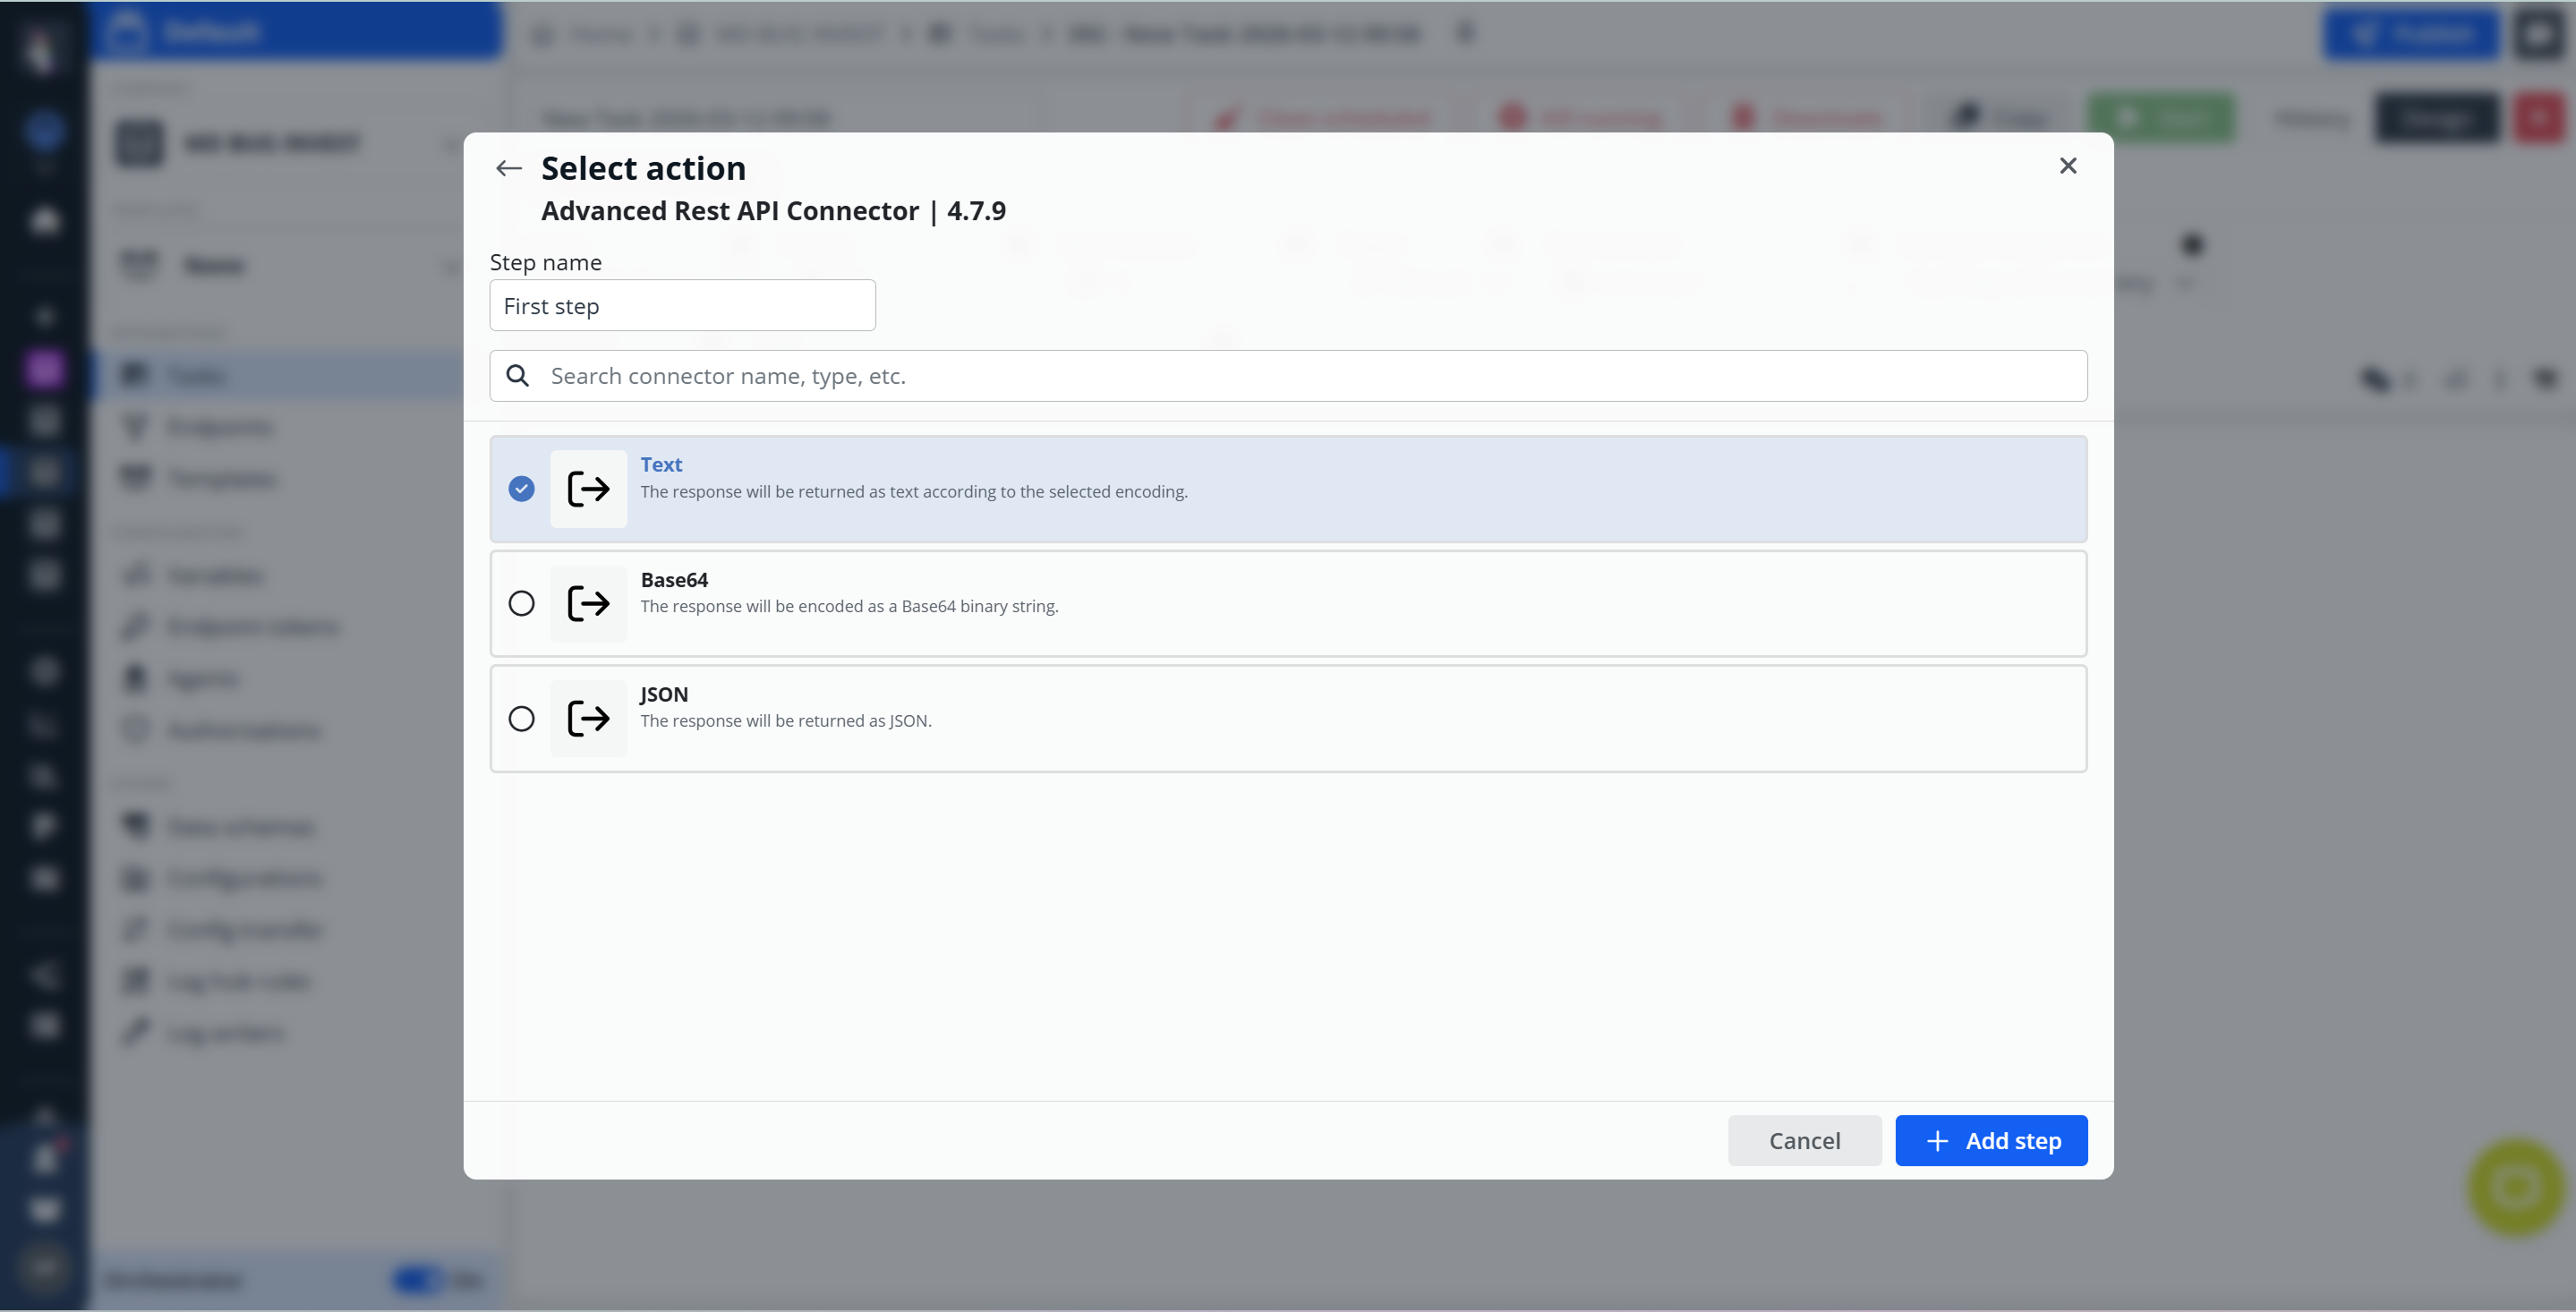Click the arrow icon of the Text option
Viewport: 2576px width, 1312px height.
pyautogui.click(x=588, y=489)
